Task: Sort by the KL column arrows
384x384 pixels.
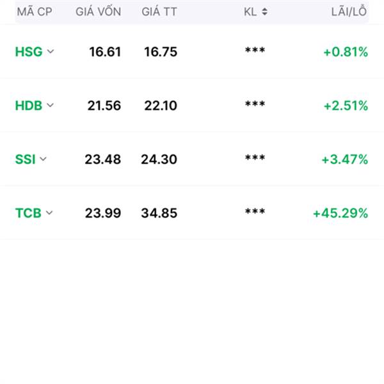Action: (264, 12)
